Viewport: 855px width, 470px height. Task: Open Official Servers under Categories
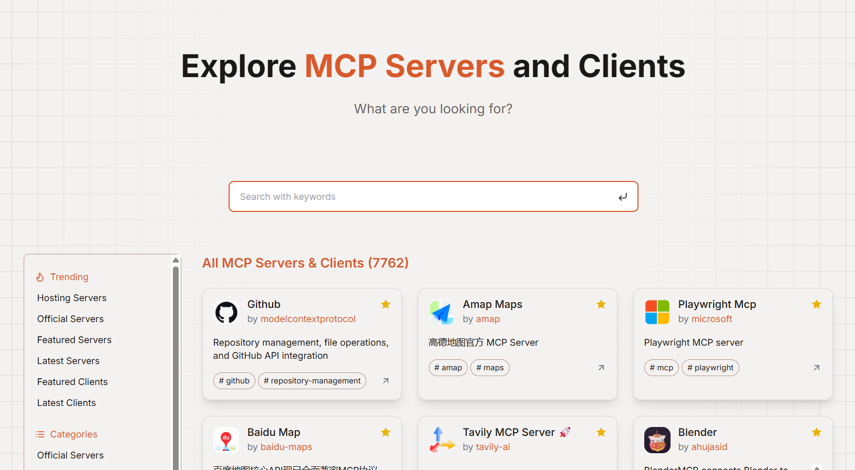tap(70, 455)
